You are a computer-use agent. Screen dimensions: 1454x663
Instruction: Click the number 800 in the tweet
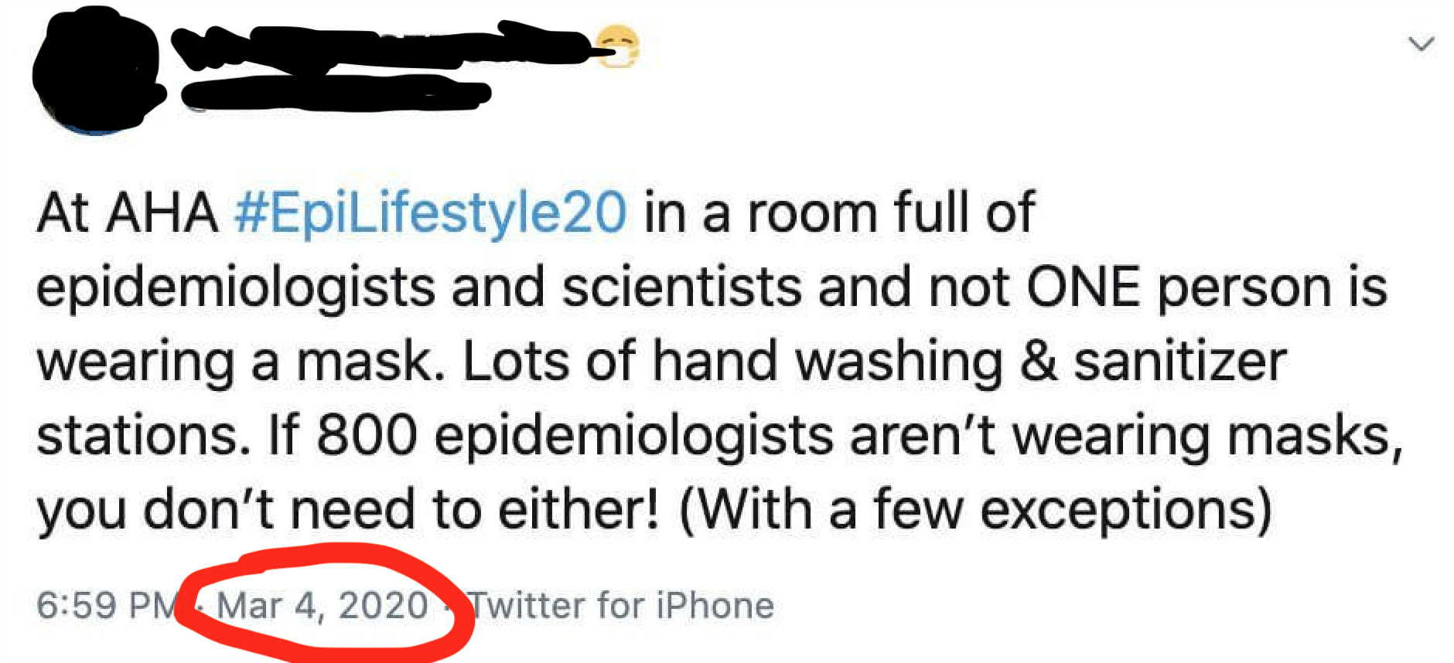(367, 436)
